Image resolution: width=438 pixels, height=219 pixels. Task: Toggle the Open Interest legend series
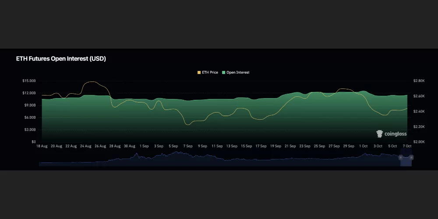pyautogui.click(x=236, y=72)
